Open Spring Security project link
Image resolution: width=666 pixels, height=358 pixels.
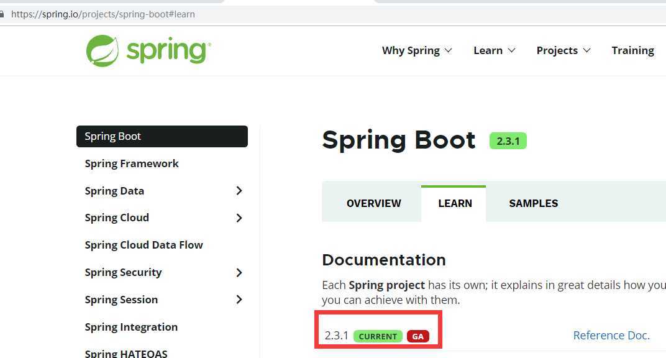pos(123,272)
